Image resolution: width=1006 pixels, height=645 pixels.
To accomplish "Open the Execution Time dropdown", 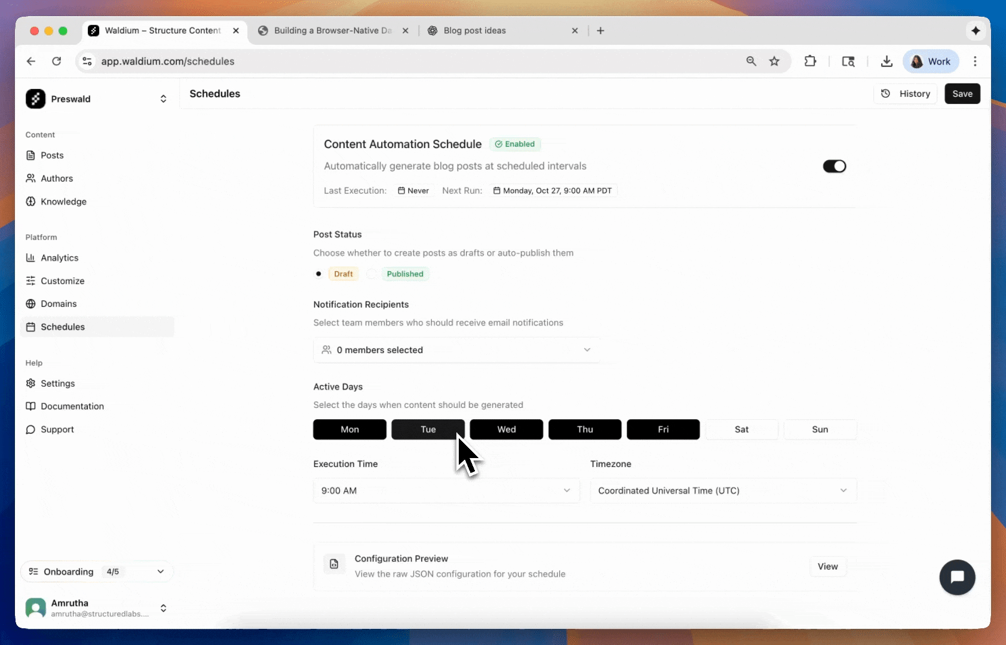I will point(446,490).
